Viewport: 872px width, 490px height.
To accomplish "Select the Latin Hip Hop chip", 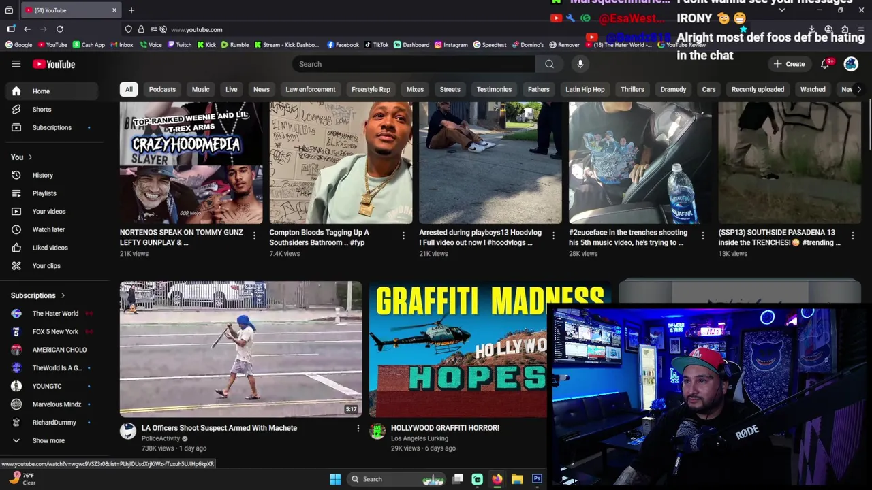I will (585, 89).
